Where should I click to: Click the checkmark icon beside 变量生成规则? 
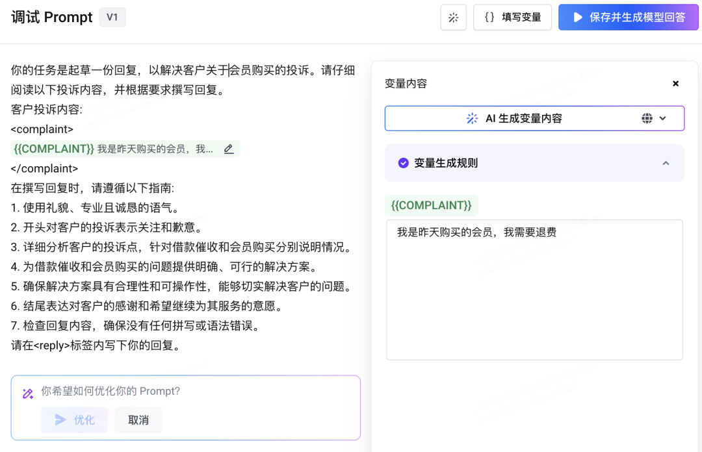point(404,164)
